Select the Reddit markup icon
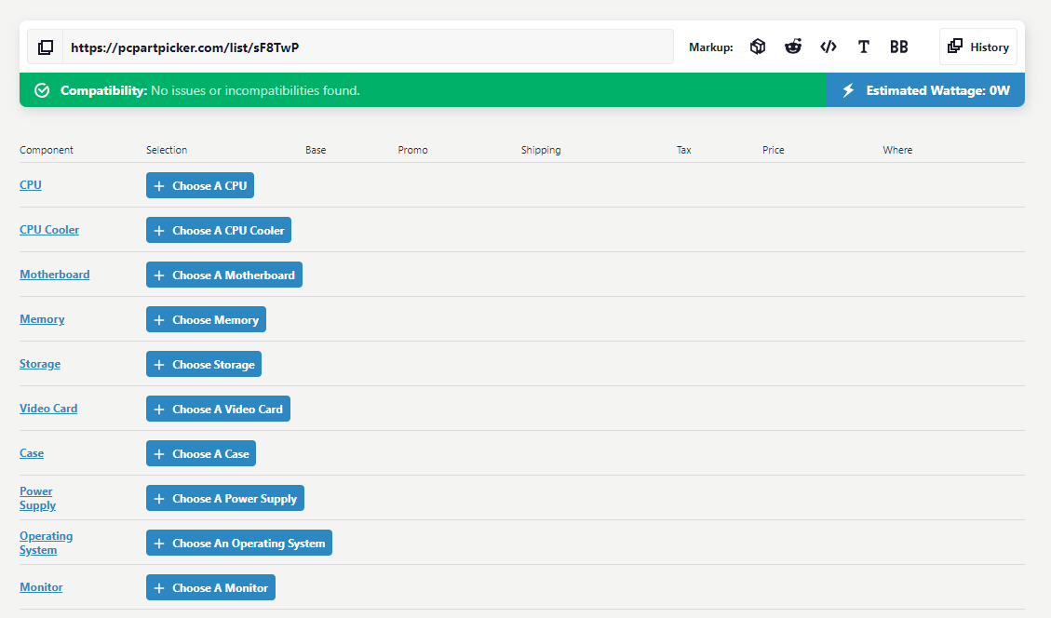The width and height of the screenshot is (1051, 618). [793, 47]
